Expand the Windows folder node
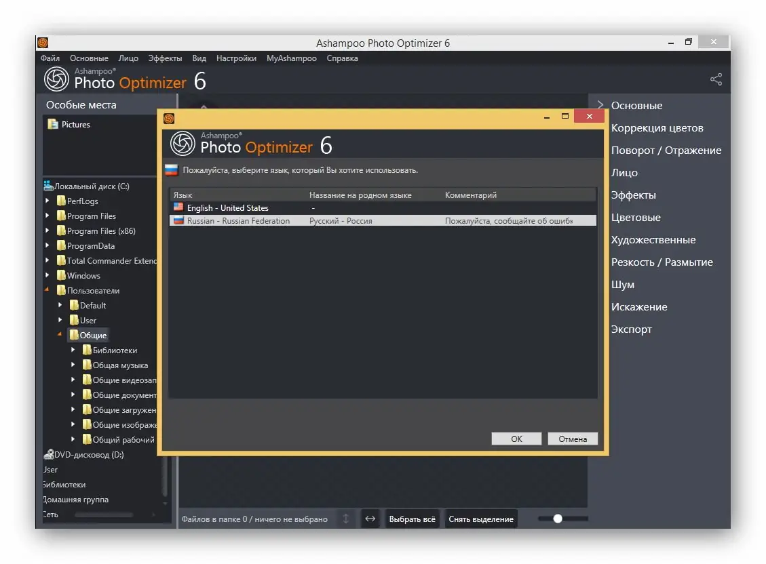 coord(47,275)
